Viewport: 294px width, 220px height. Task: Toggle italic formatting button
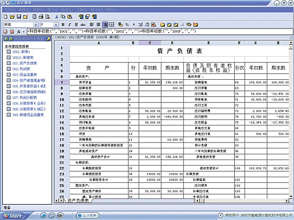69,25
